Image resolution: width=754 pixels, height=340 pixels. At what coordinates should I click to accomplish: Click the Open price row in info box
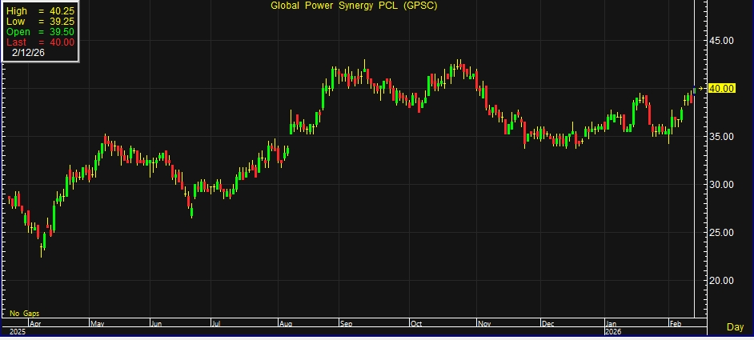click(40, 31)
